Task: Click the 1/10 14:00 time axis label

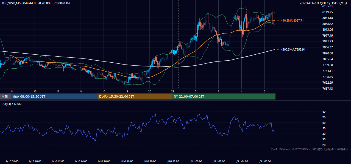Action: [x=81, y=161]
